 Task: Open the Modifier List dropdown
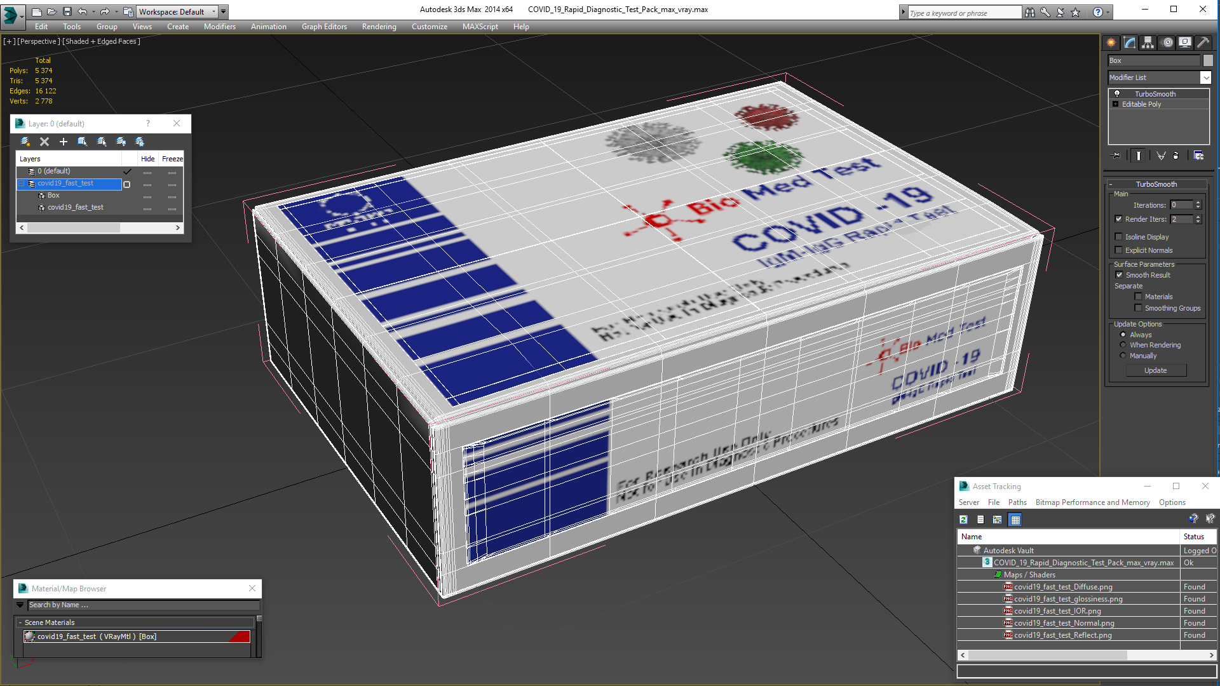point(1205,77)
